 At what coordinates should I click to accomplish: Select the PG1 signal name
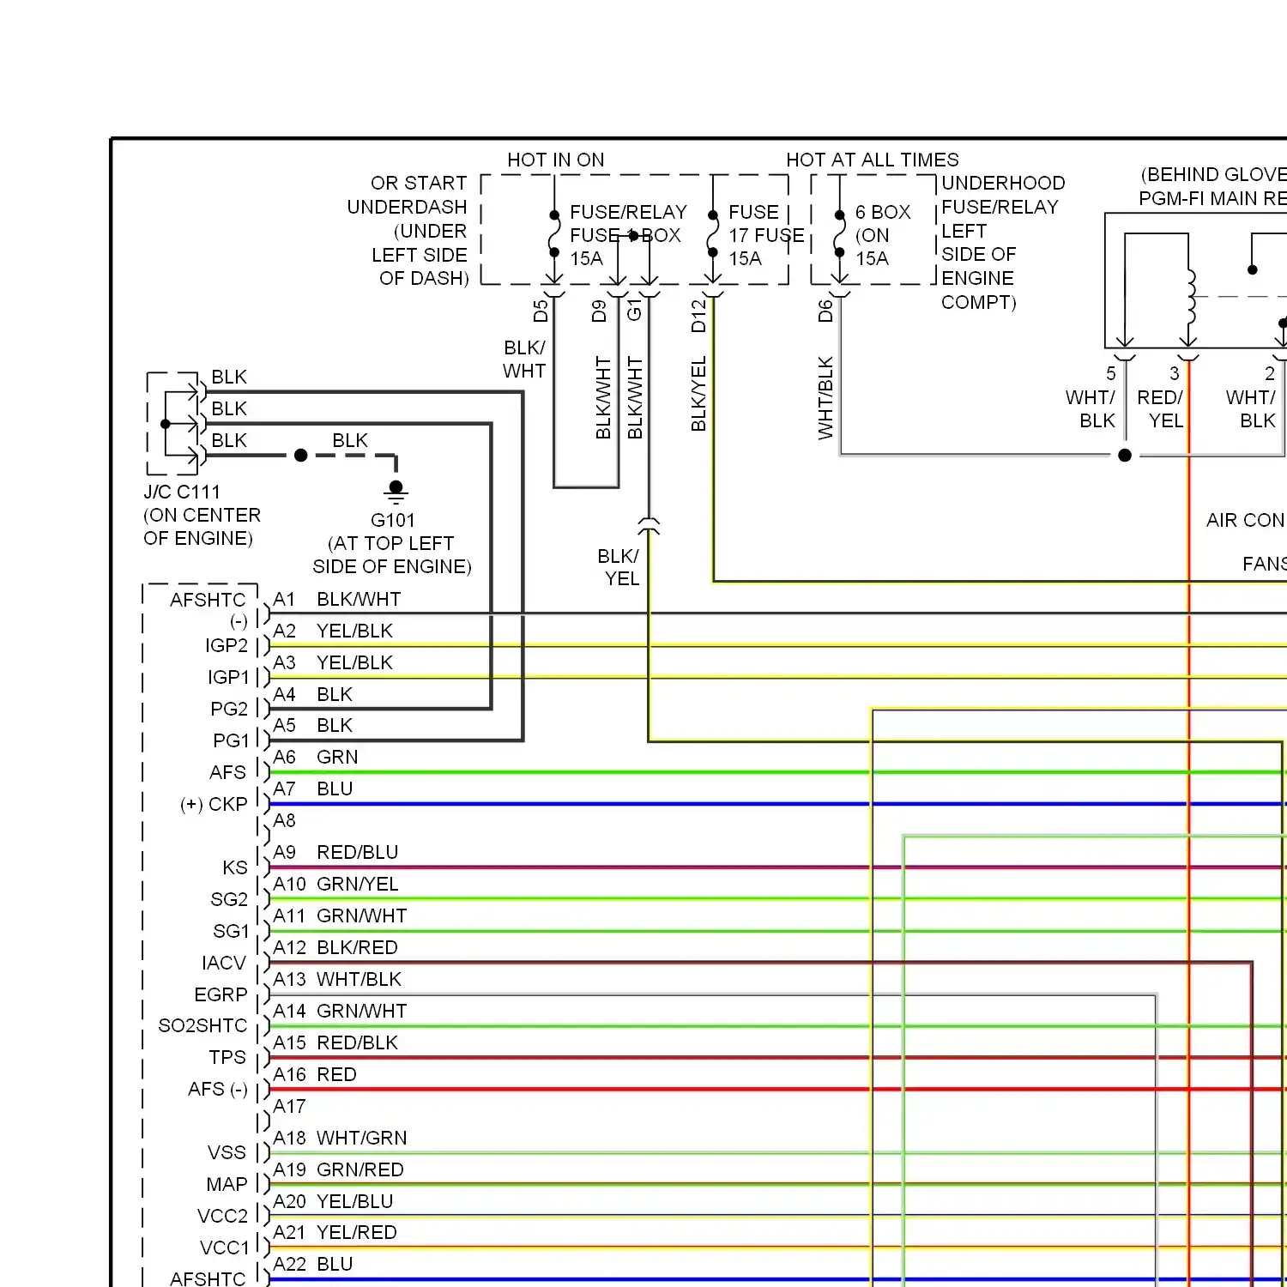point(231,740)
